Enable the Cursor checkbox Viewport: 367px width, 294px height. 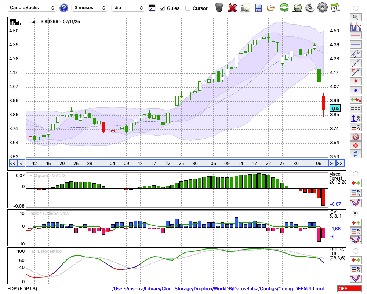tap(188, 8)
